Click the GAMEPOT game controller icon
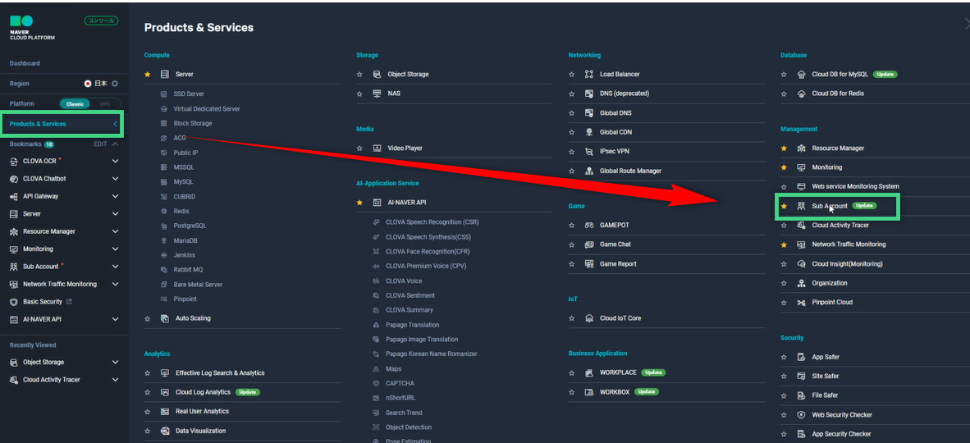 pyautogui.click(x=589, y=225)
